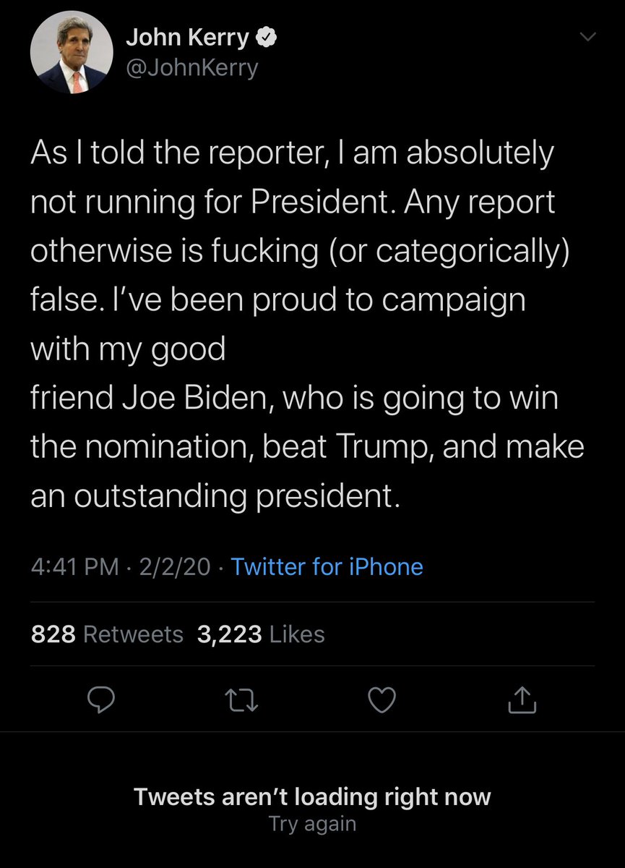The width and height of the screenshot is (625, 868).
Task: Click the 4:41 PM time stamp
Action: [x=74, y=566]
